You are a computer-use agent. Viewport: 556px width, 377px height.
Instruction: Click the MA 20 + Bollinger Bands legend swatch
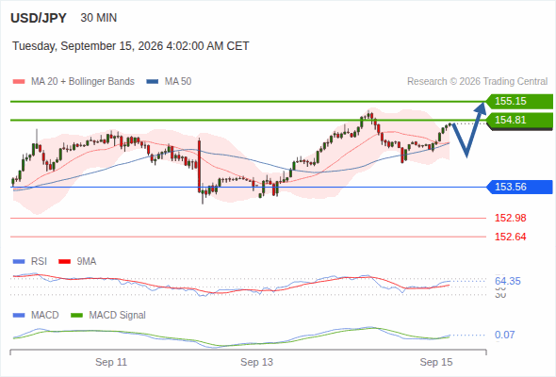[19, 82]
